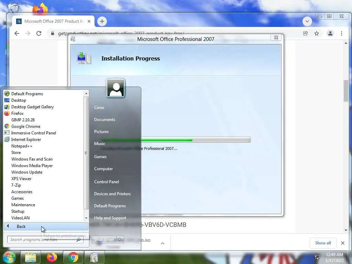Viewport: 352px width, 264px height.
Task: Open shut down options arrow
Action: pyautogui.click(x=120, y=240)
